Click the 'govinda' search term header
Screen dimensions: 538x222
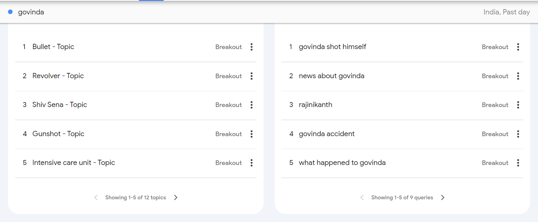(31, 12)
